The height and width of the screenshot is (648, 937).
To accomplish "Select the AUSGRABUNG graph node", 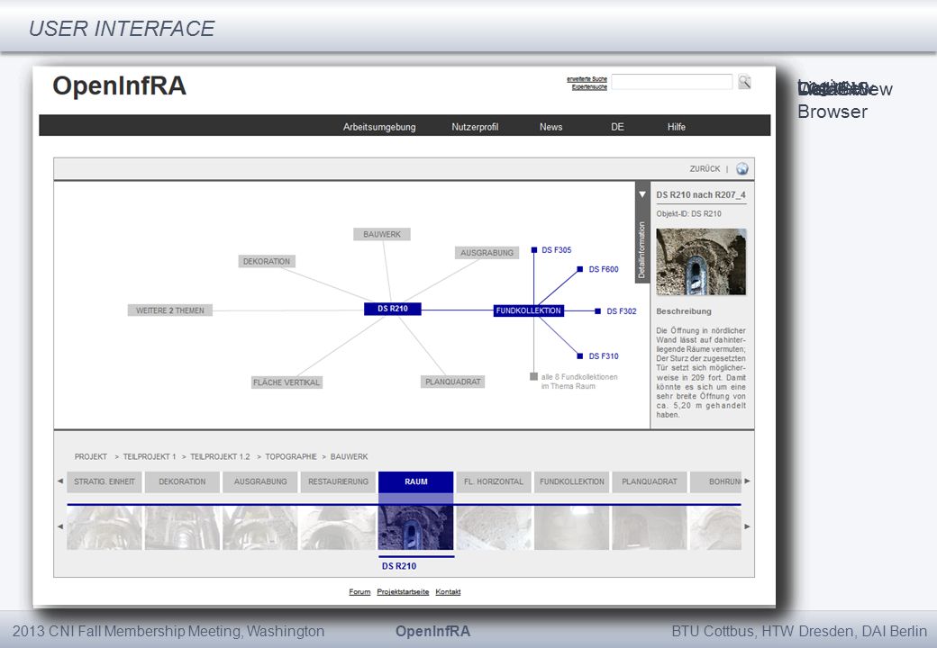I will pos(487,253).
